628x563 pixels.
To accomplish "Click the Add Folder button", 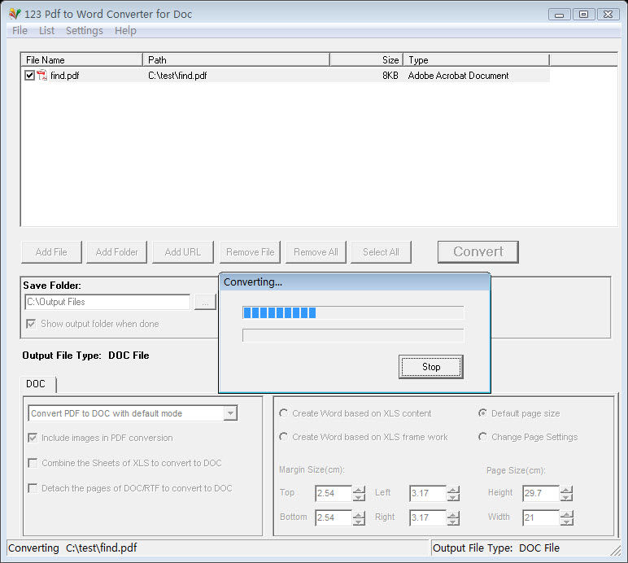I will [x=116, y=252].
